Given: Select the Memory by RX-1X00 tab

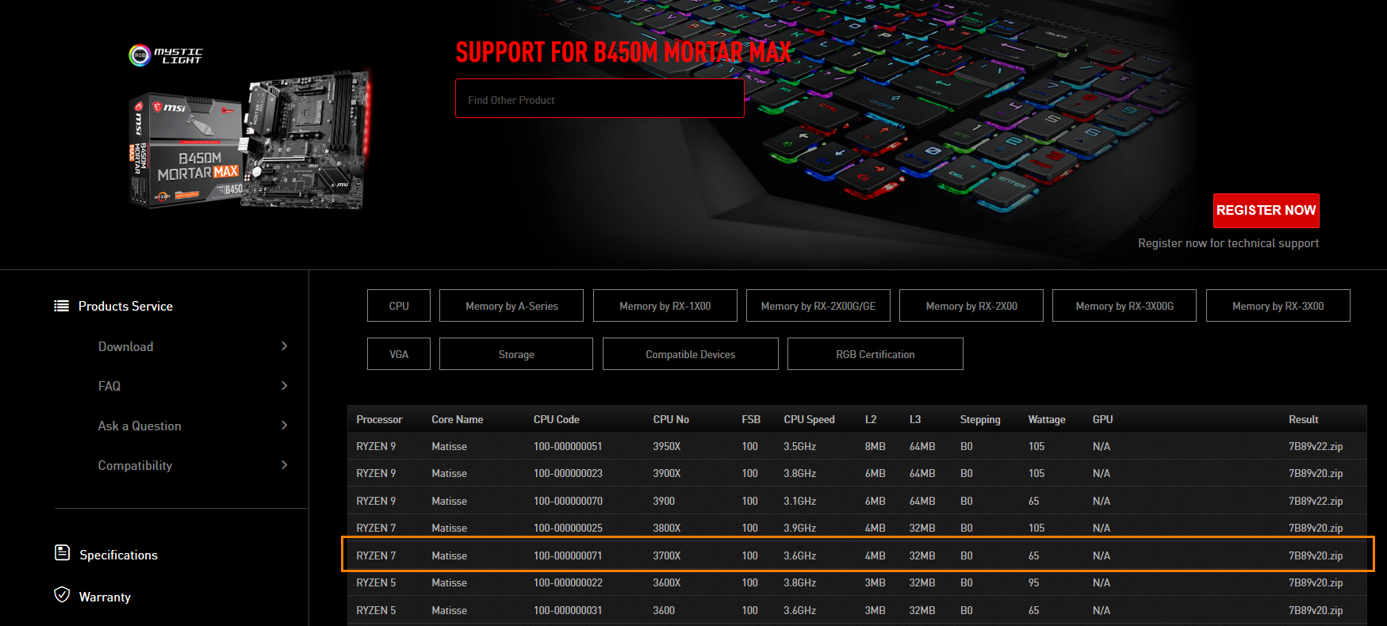Looking at the screenshot, I should [665, 306].
